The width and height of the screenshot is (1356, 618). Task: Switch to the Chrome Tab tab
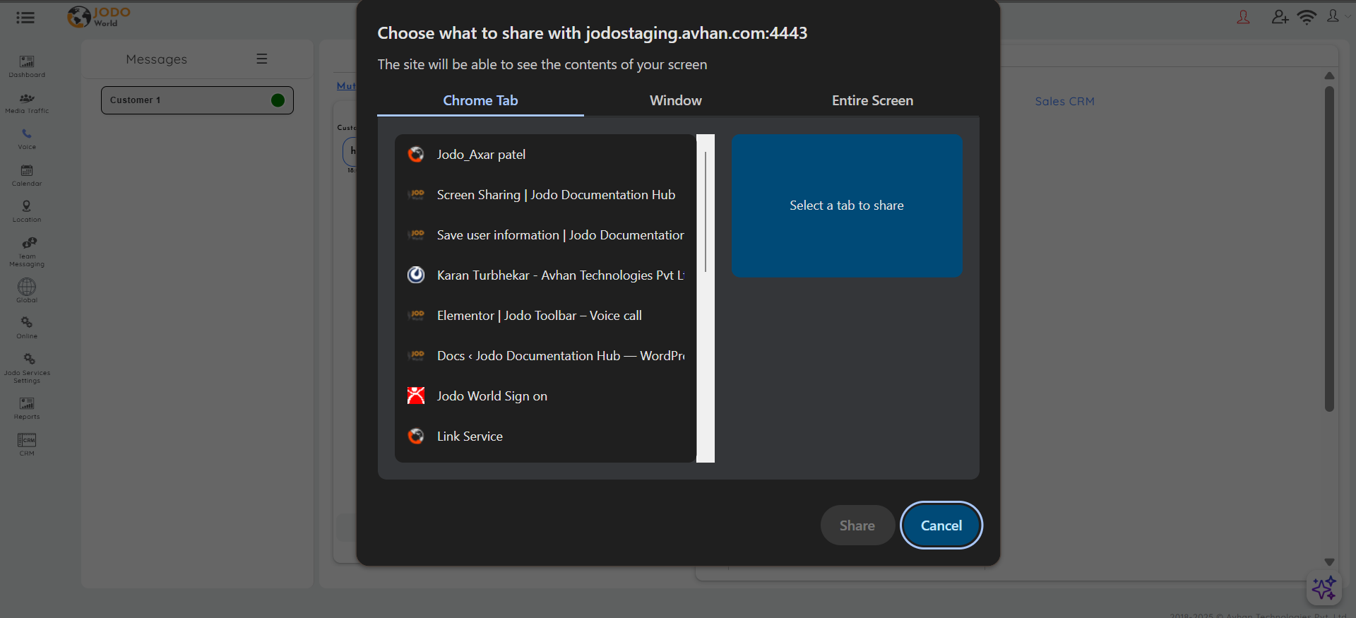click(480, 100)
